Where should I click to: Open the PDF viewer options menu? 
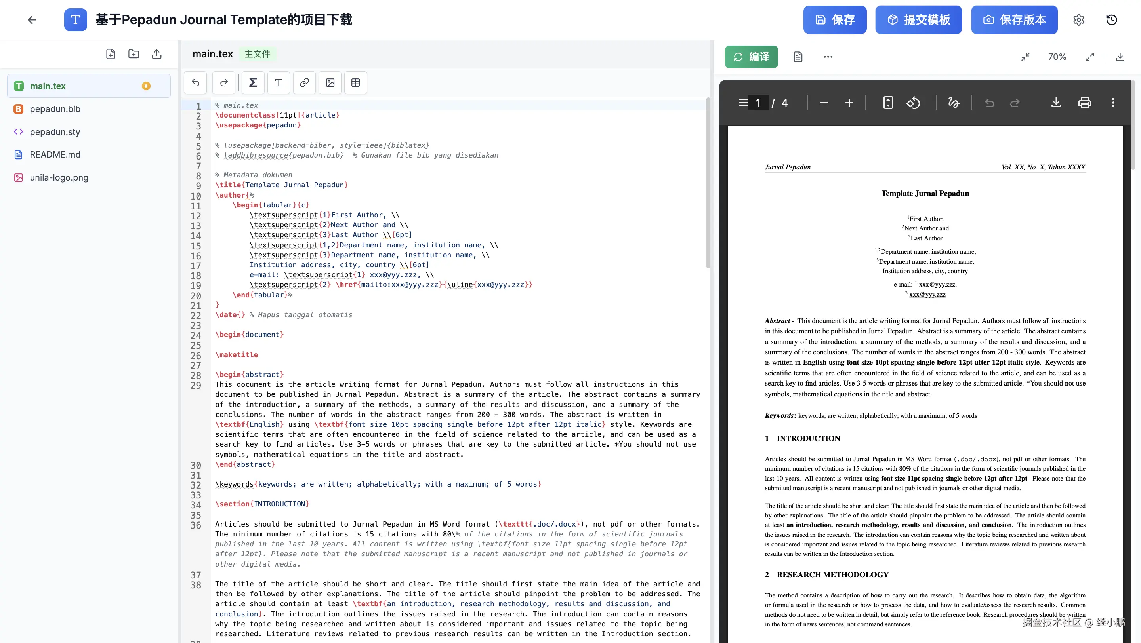pos(1113,102)
